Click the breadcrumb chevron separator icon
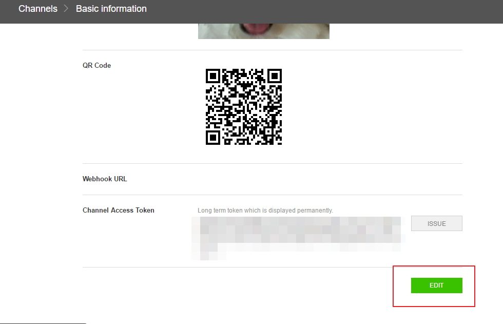Viewport: 503px width, 324px height. click(x=66, y=9)
